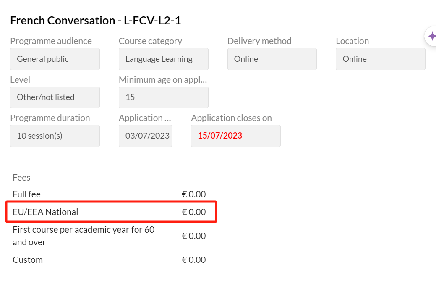Select the highlighted EU/EEA National fee row
Screen dimensions: 436x291
pos(111,212)
